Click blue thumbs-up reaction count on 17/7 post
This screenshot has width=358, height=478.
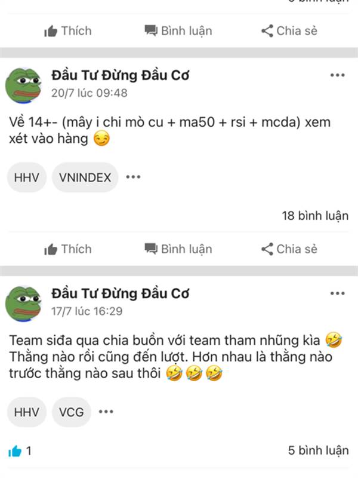point(20,451)
